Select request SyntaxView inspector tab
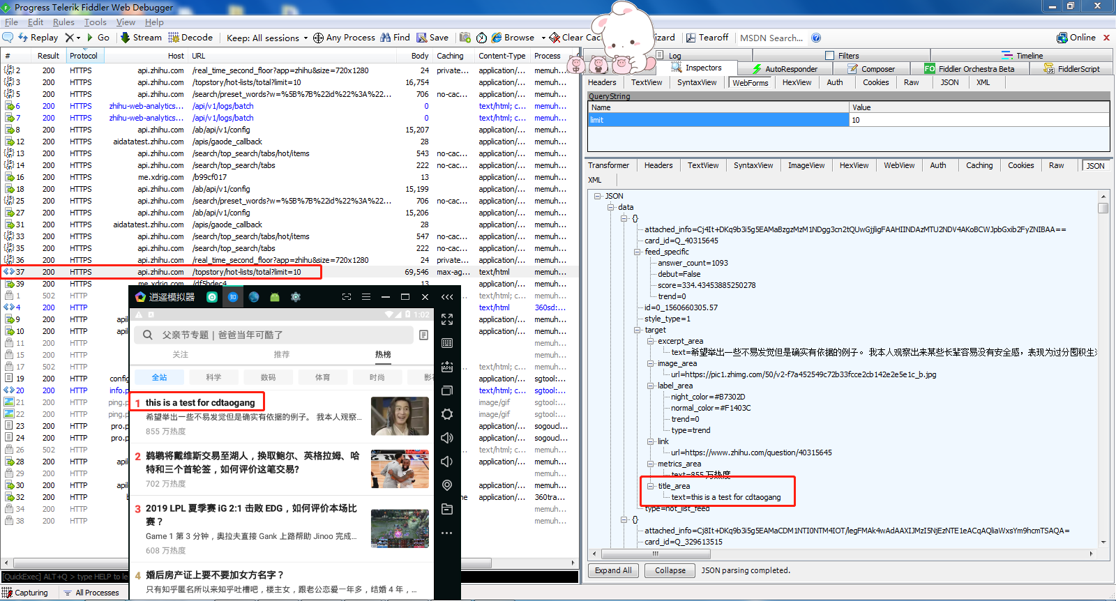The height and width of the screenshot is (601, 1116). point(697,82)
